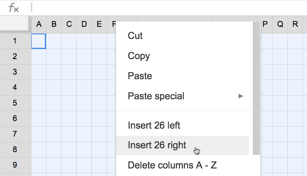The width and height of the screenshot is (307, 176).
Task: Choose Insert 26 right option
Action: coord(157,145)
